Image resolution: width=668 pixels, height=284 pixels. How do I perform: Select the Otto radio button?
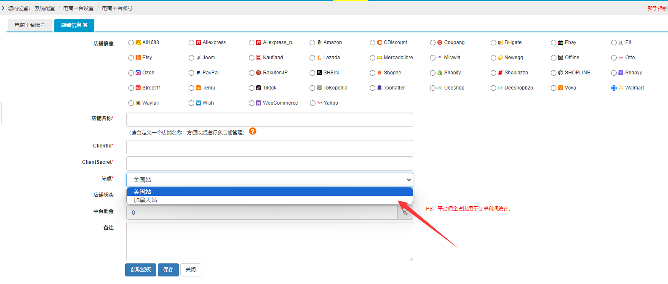[614, 58]
